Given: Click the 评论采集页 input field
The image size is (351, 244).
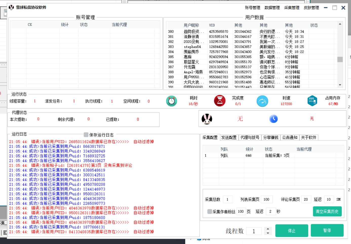Looking at the screenshot, I should [306, 199].
